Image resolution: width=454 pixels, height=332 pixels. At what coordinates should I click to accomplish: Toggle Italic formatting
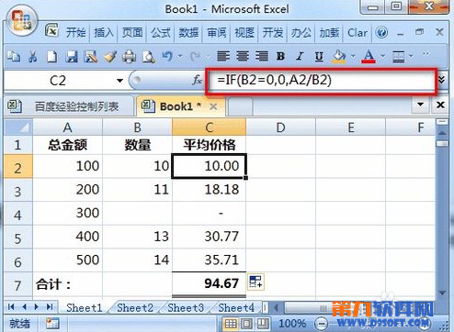[300, 56]
